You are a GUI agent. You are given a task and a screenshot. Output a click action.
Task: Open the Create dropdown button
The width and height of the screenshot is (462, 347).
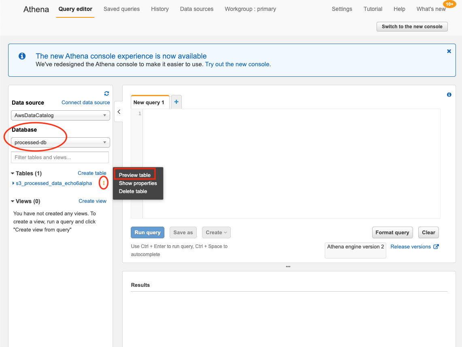pyautogui.click(x=216, y=233)
